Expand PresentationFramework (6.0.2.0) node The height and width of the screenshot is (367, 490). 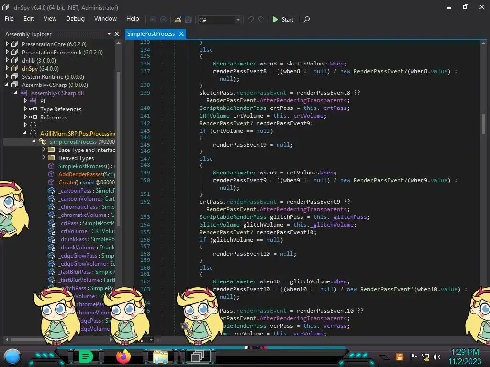click(x=7, y=52)
